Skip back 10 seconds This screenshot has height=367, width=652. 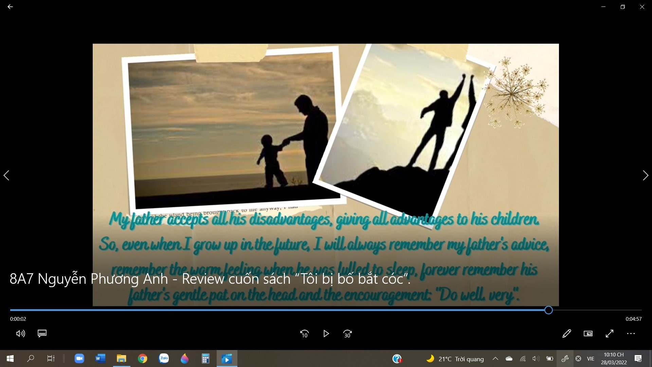click(305, 334)
